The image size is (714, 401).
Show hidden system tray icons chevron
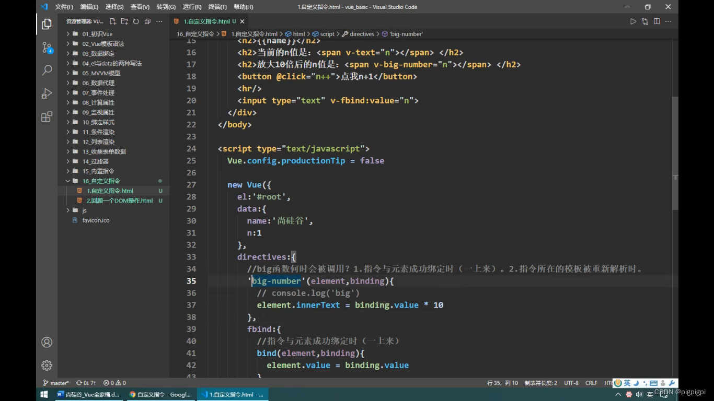pyautogui.click(x=618, y=394)
